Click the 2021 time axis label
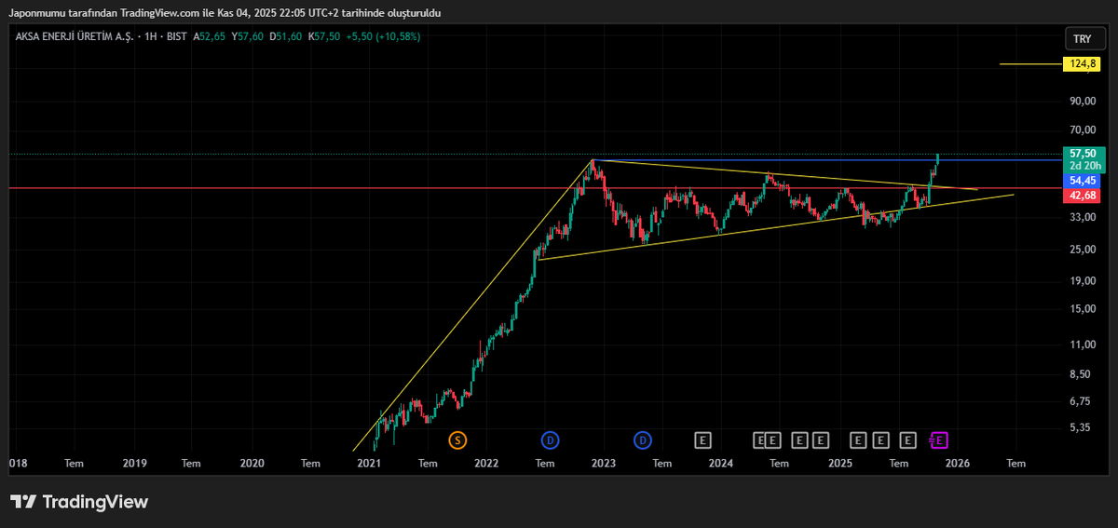 click(x=369, y=463)
